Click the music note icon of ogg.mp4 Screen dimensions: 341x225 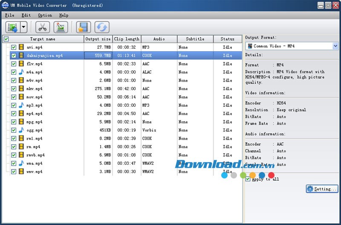(21, 130)
